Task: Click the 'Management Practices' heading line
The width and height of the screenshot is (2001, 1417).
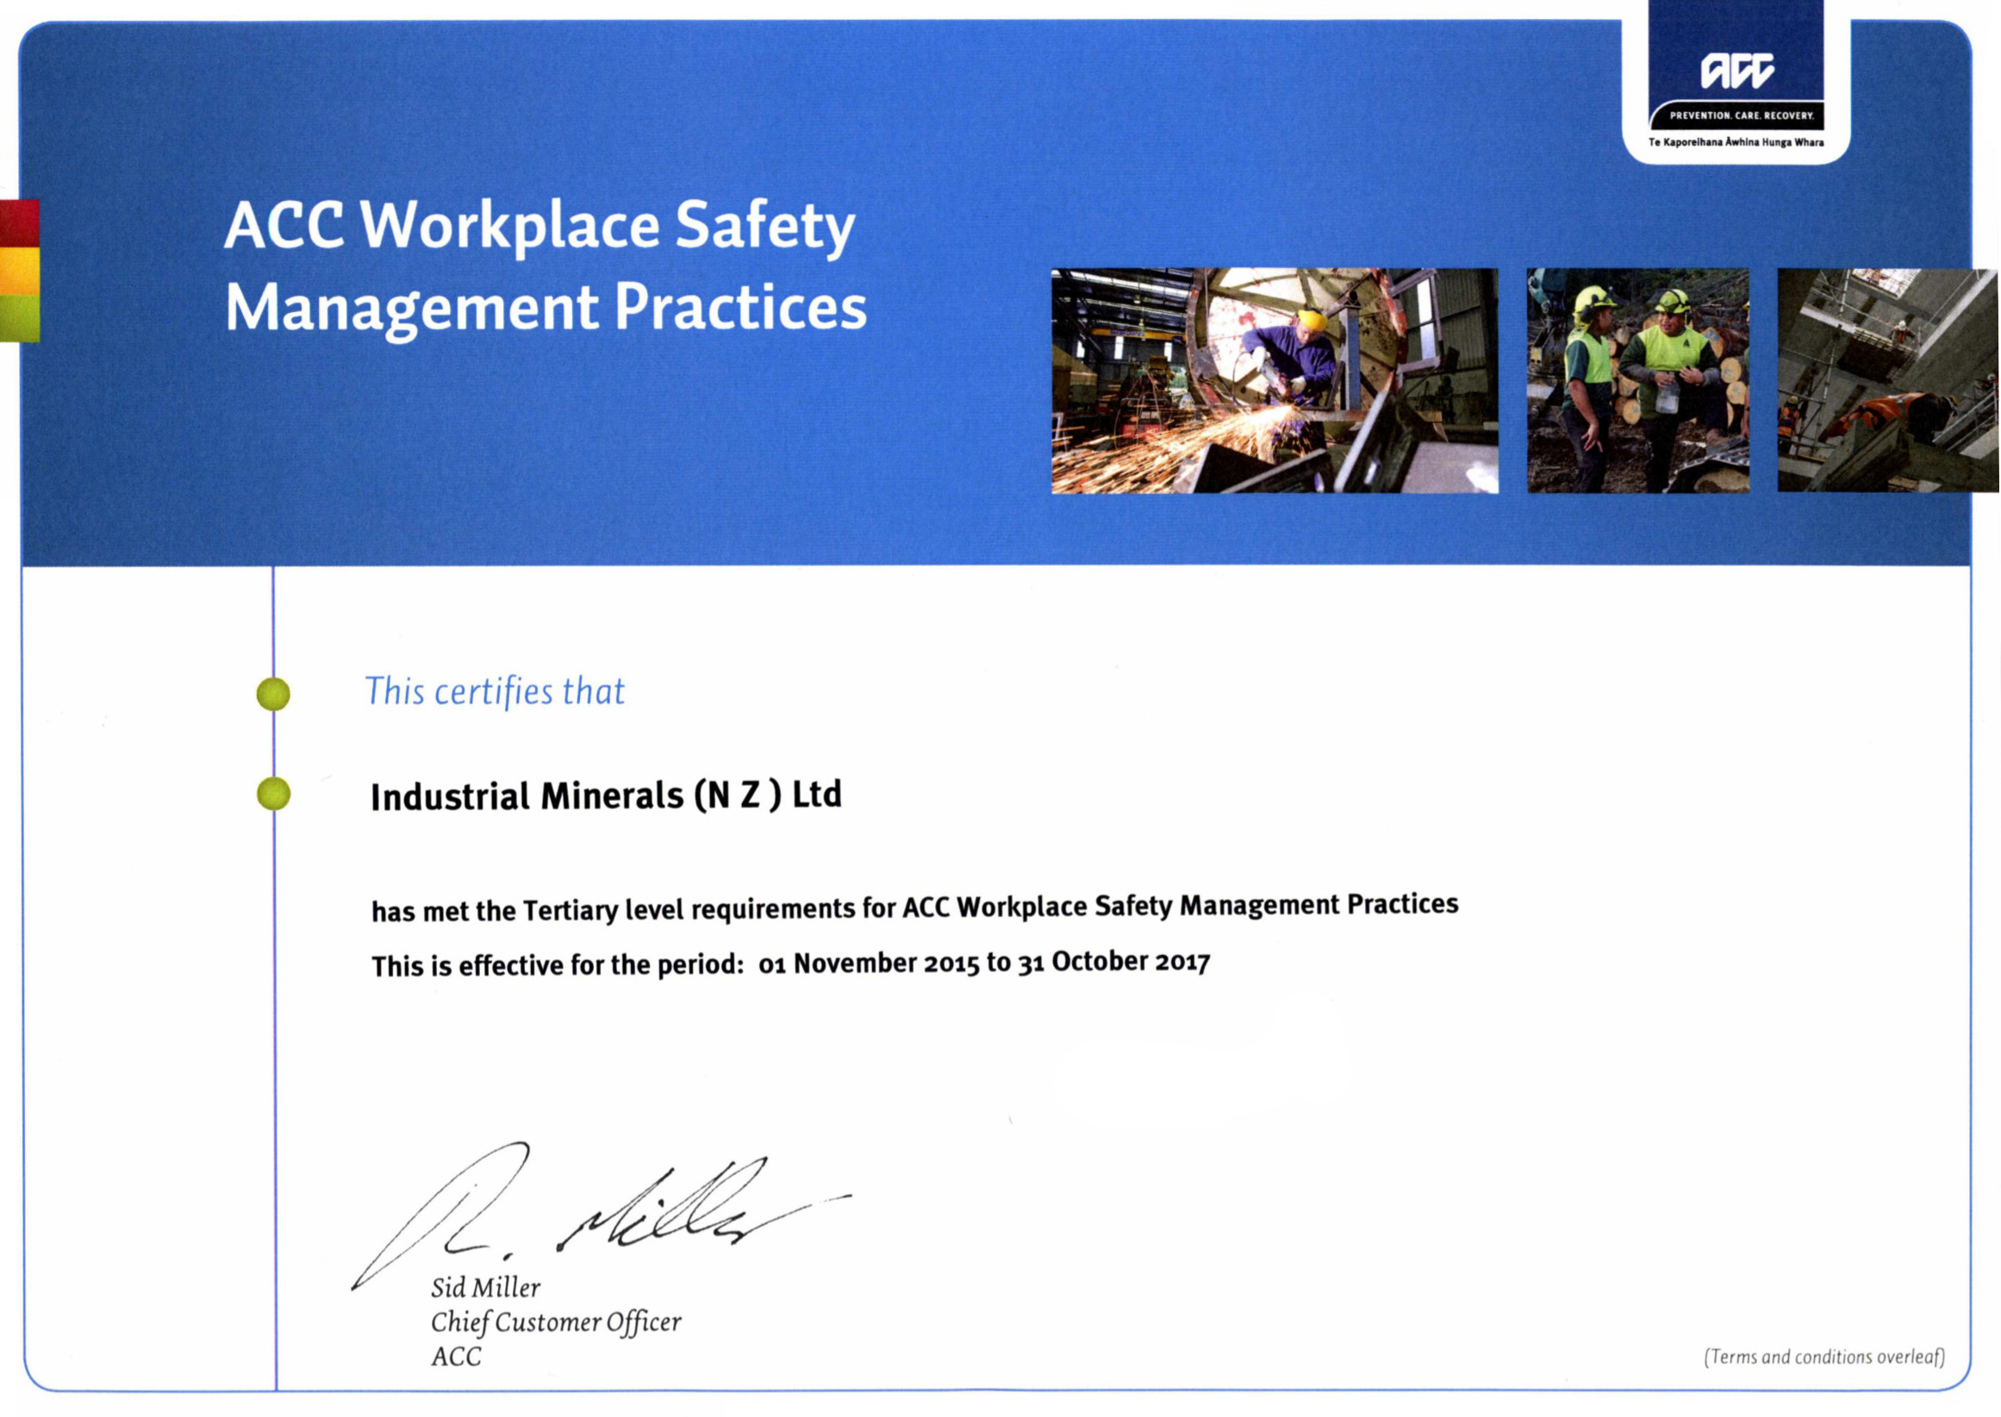Action: pos(546,308)
